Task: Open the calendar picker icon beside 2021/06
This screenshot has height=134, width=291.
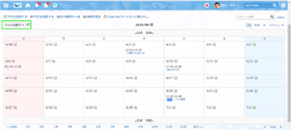Action: coord(152,25)
